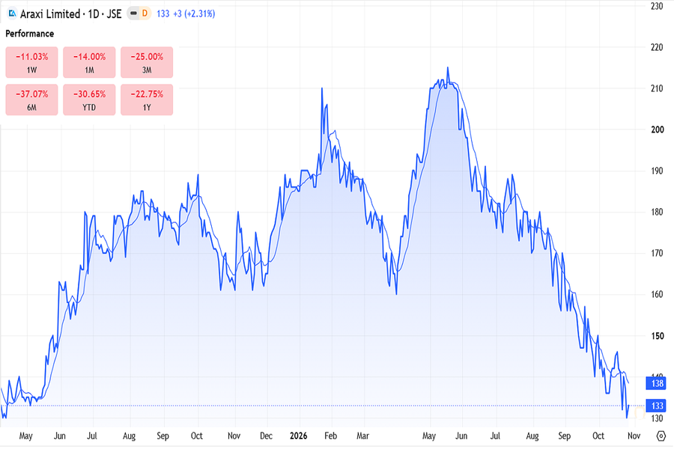Image resolution: width=674 pixels, height=449 pixels.
Task: Click the Feb label on time axis
Action: point(330,436)
